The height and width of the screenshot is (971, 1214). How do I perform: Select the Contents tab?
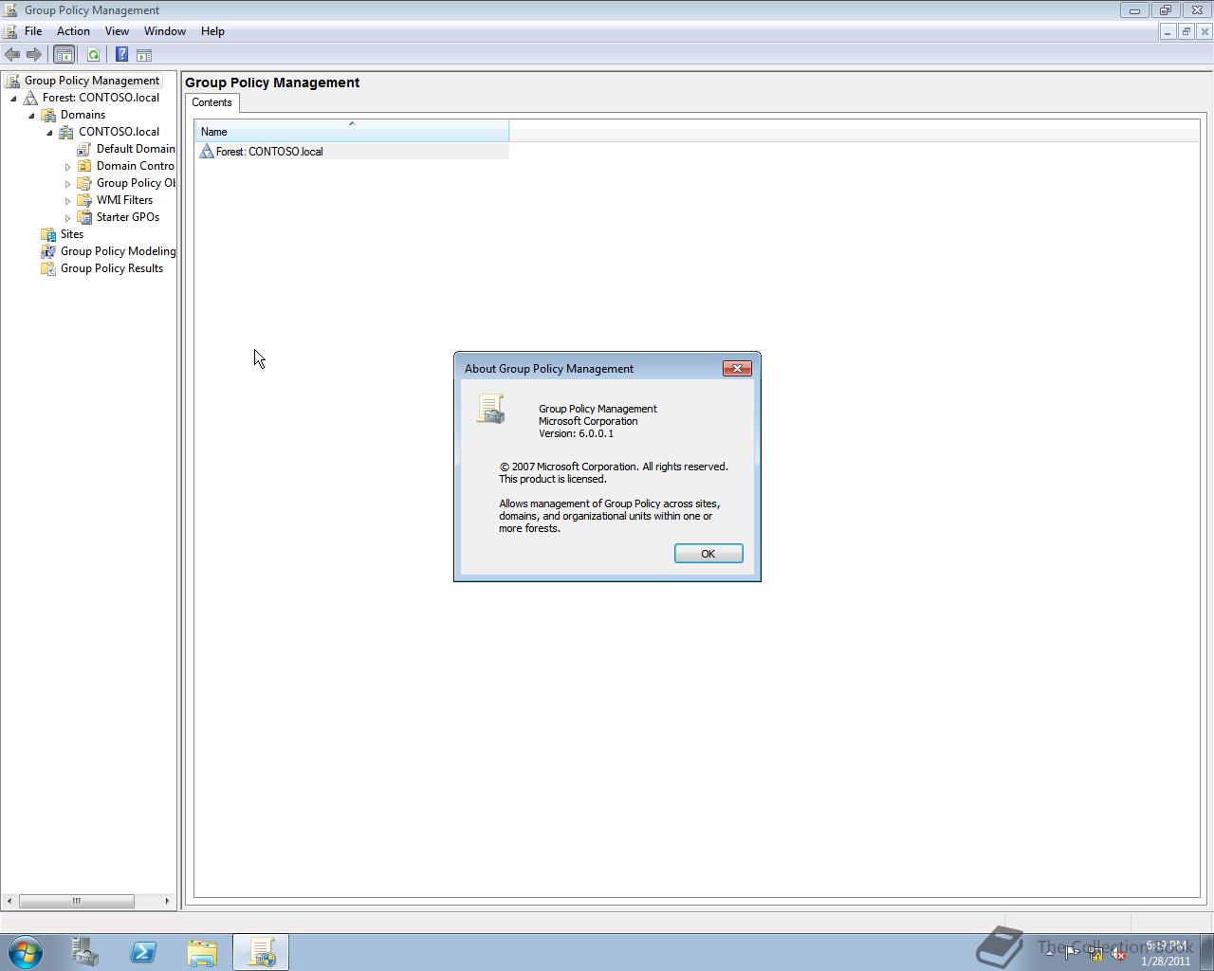[x=212, y=102]
